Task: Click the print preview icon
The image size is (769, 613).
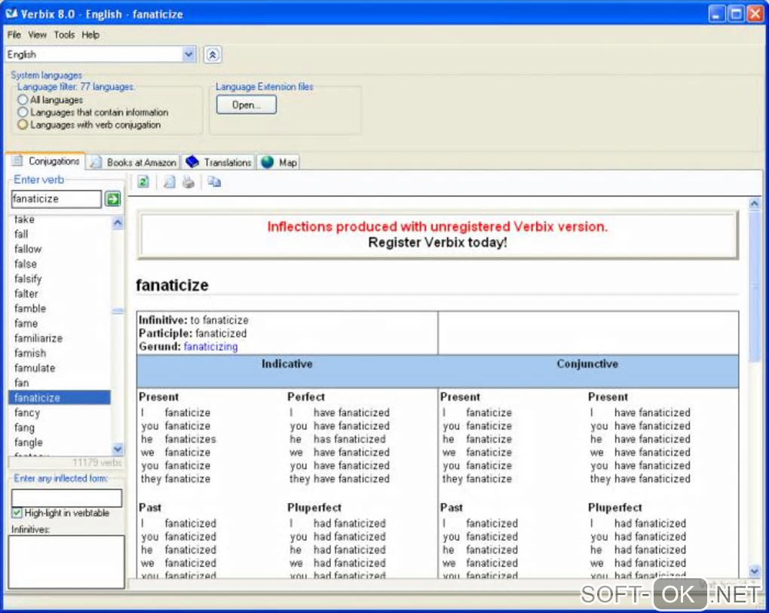Action: (170, 182)
